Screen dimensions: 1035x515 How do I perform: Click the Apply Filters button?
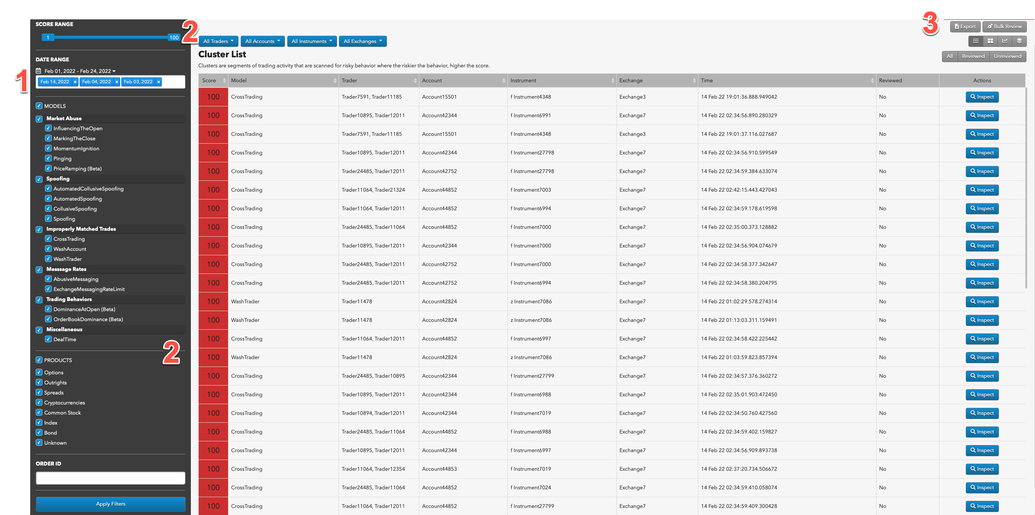tap(110, 504)
